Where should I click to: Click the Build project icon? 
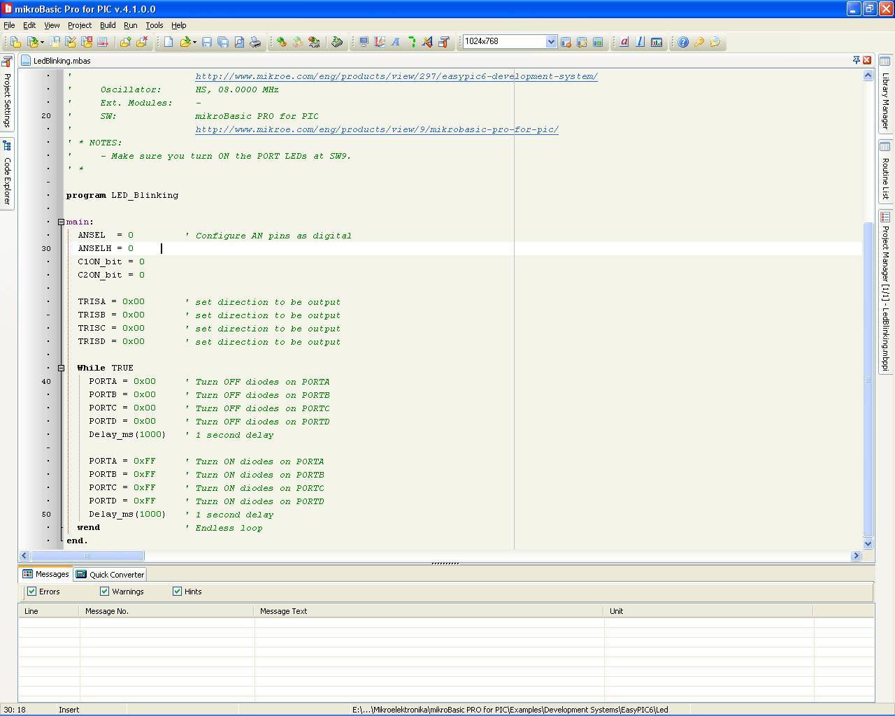(282, 42)
